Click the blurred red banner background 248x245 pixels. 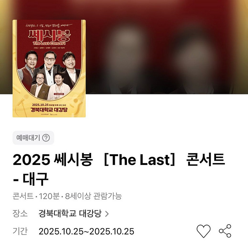tap(166, 47)
